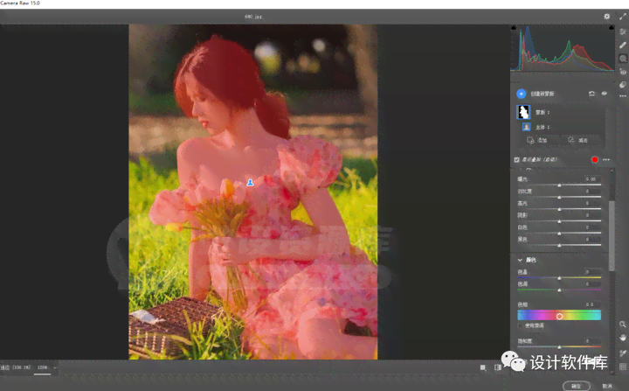The width and height of the screenshot is (629, 391).
Task: Open the Edit sliders panel icon
Action: click(623, 31)
